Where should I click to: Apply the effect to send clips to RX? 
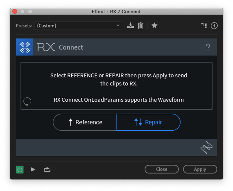pyautogui.click(x=200, y=169)
